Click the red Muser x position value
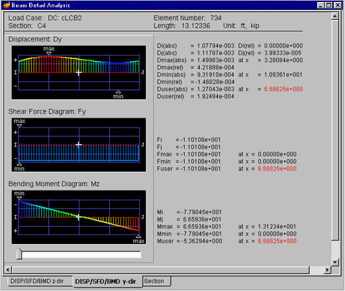The image size is (345, 291). pyautogui.click(x=277, y=241)
